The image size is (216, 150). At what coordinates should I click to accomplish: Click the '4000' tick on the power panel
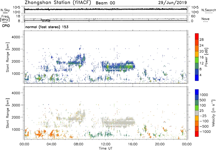click(16, 37)
